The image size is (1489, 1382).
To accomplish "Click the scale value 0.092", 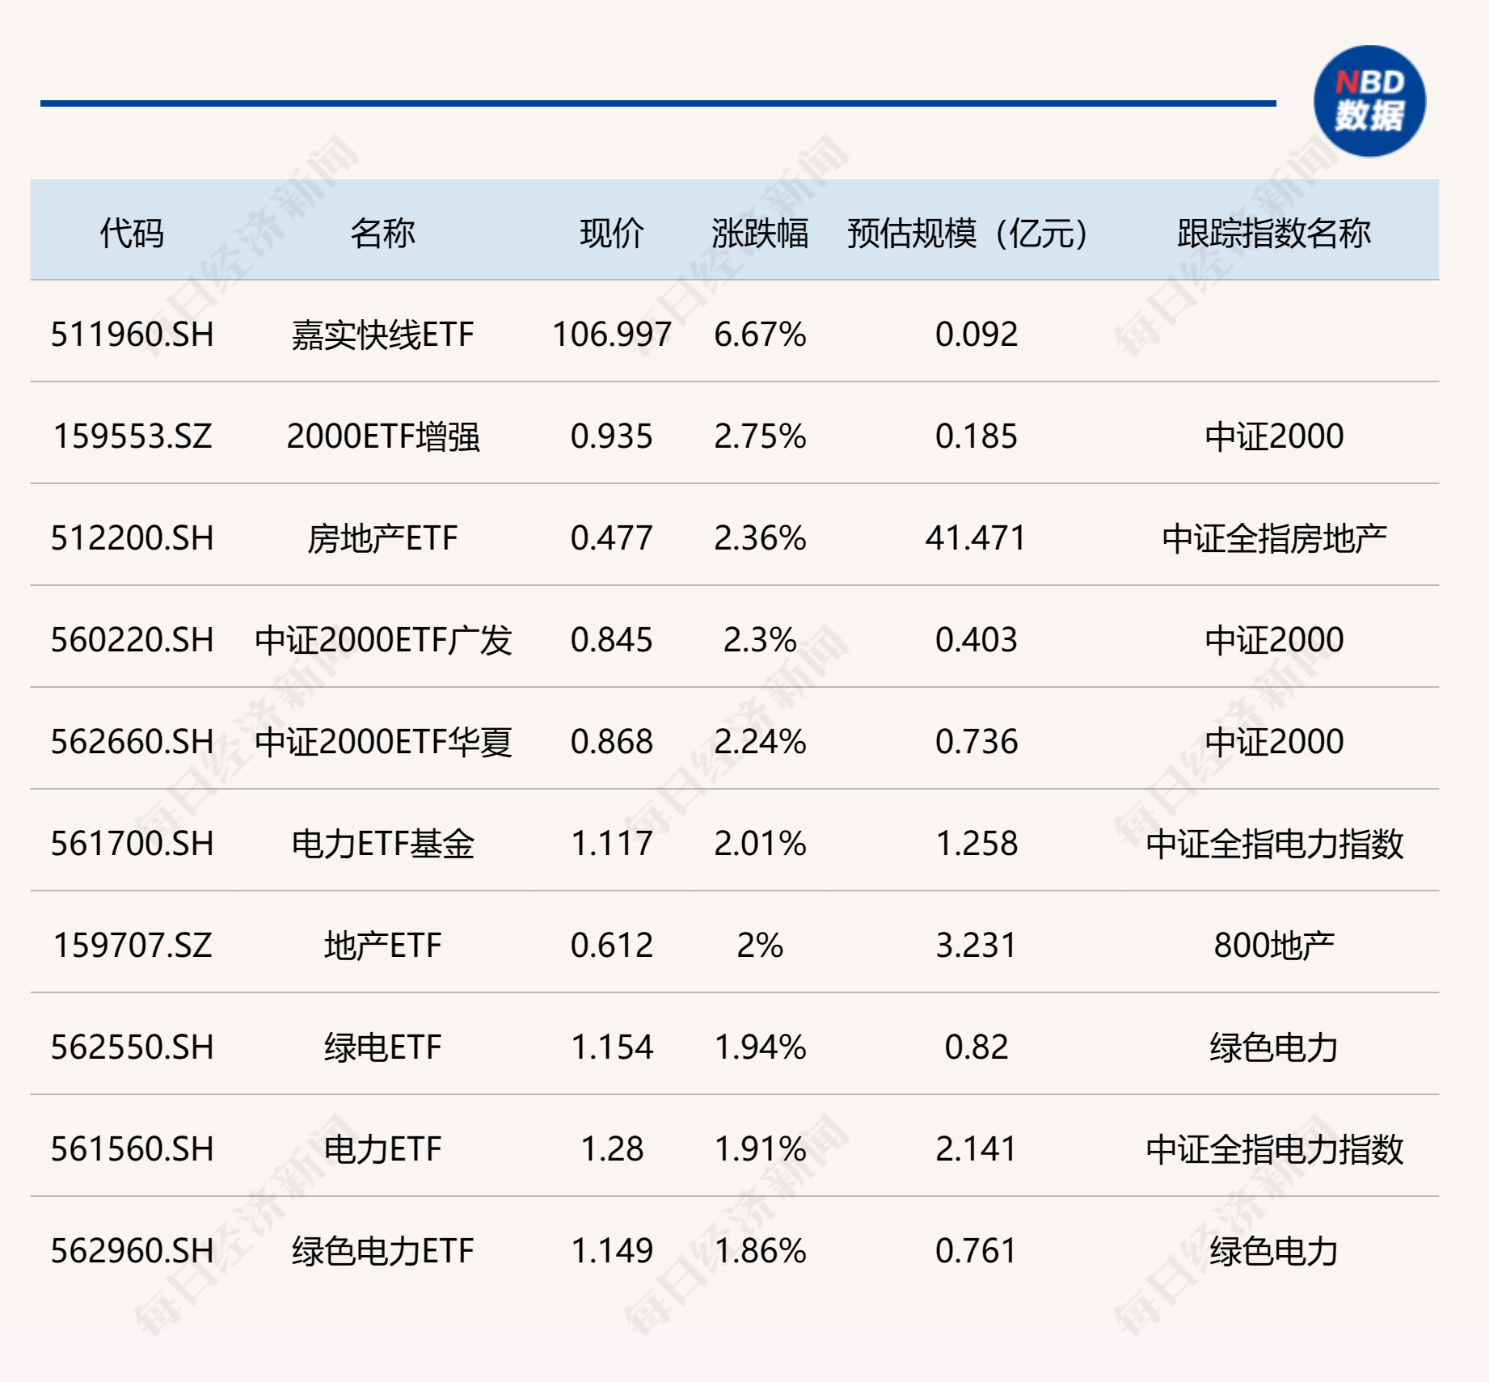I will point(976,335).
